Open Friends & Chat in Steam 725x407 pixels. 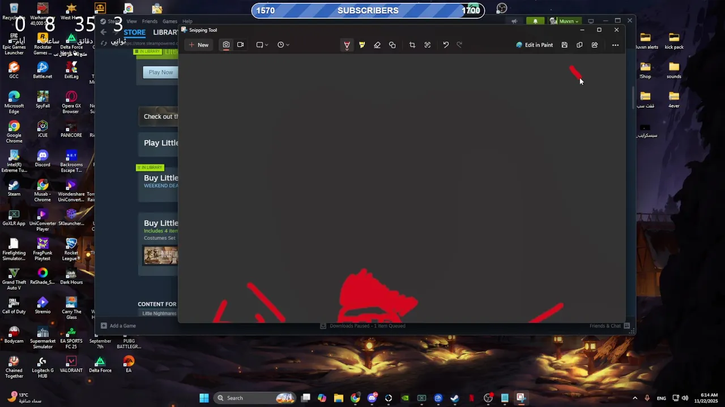point(609,326)
